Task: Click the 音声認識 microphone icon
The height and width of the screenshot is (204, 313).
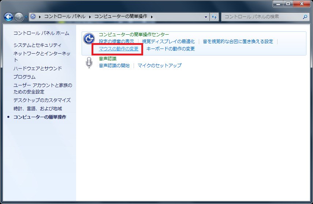Action: coord(89,62)
